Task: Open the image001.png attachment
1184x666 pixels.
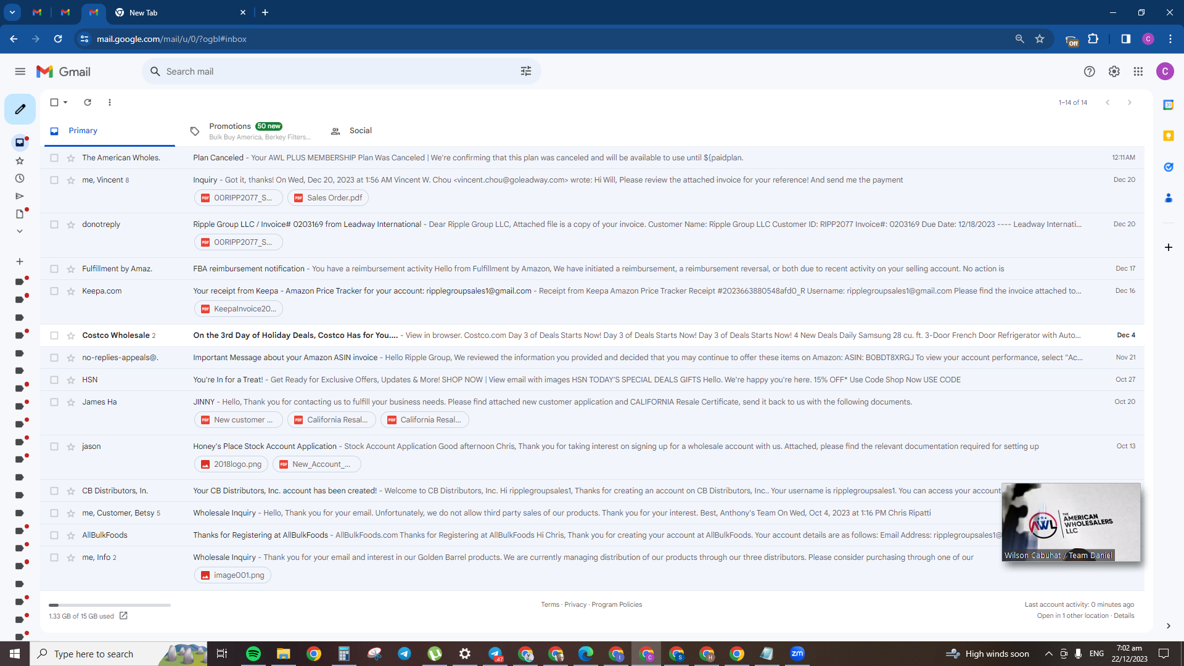Action: 232,575
